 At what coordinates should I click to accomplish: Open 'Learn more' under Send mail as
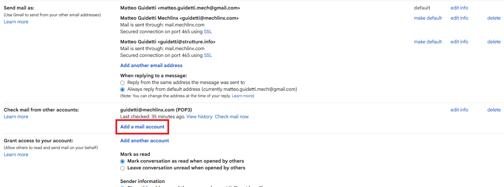[x=16, y=22]
